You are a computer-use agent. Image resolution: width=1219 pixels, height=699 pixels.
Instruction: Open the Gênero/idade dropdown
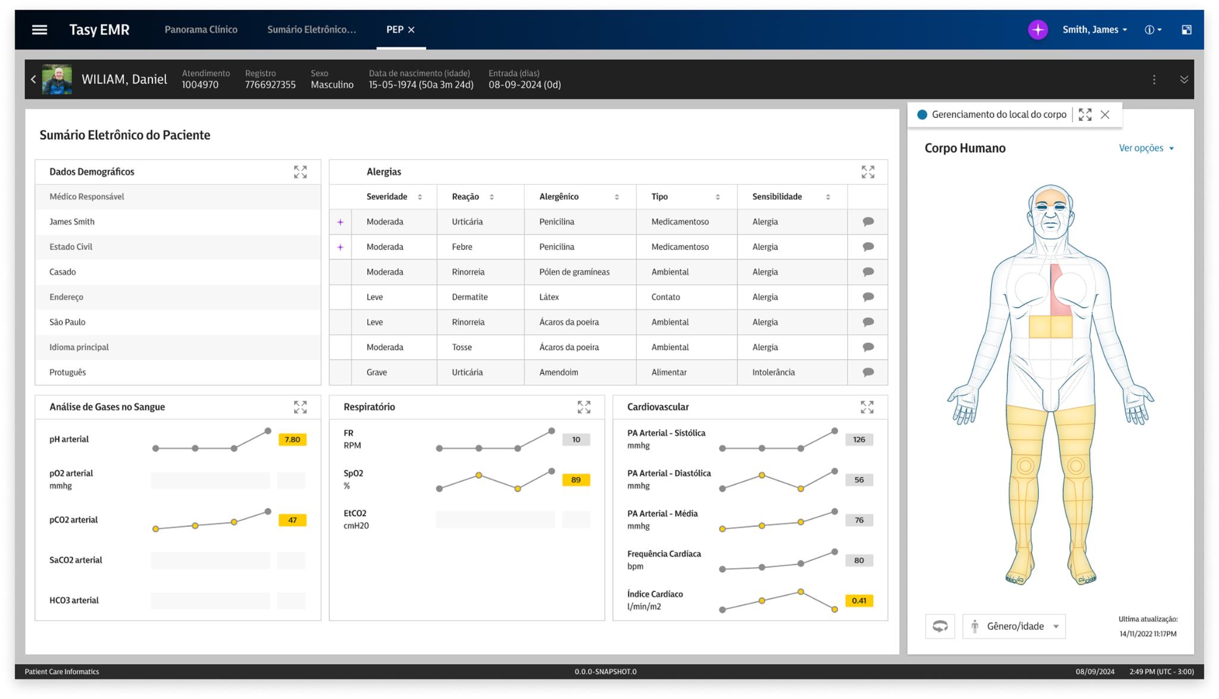1014,626
